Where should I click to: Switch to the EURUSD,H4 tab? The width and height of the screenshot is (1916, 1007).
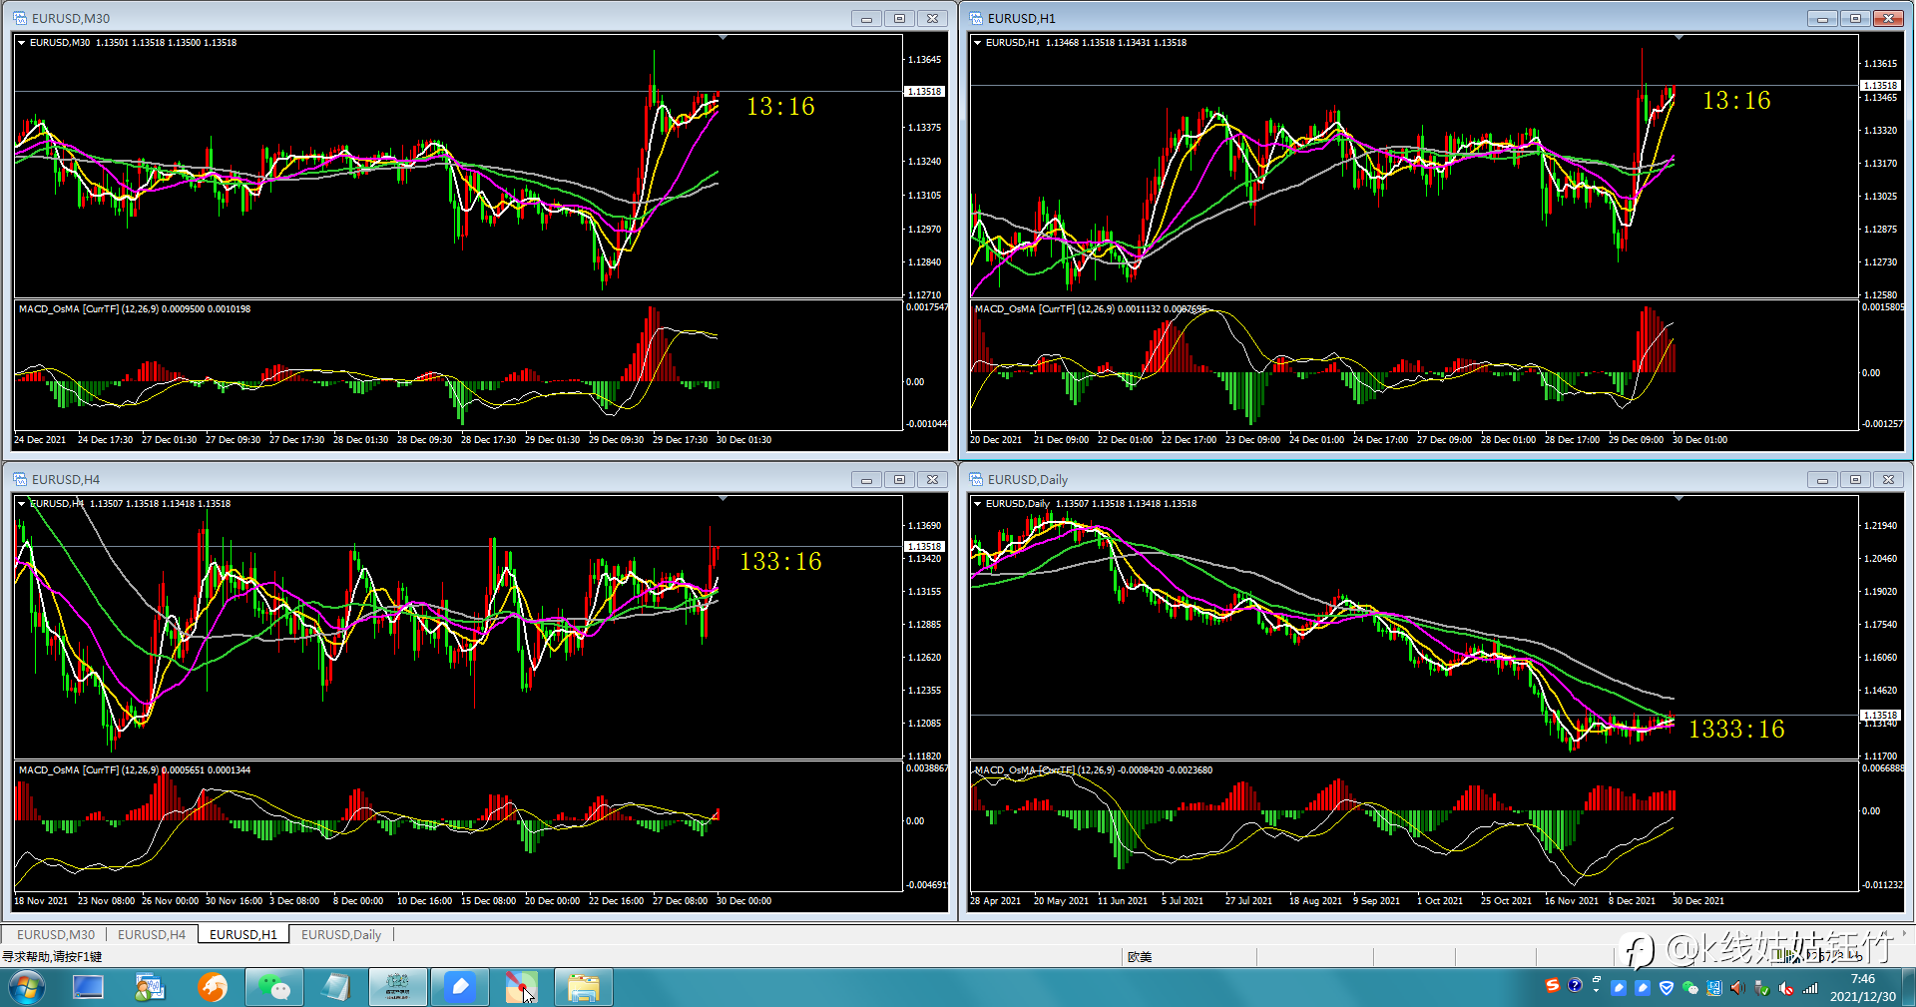[x=152, y=934]
